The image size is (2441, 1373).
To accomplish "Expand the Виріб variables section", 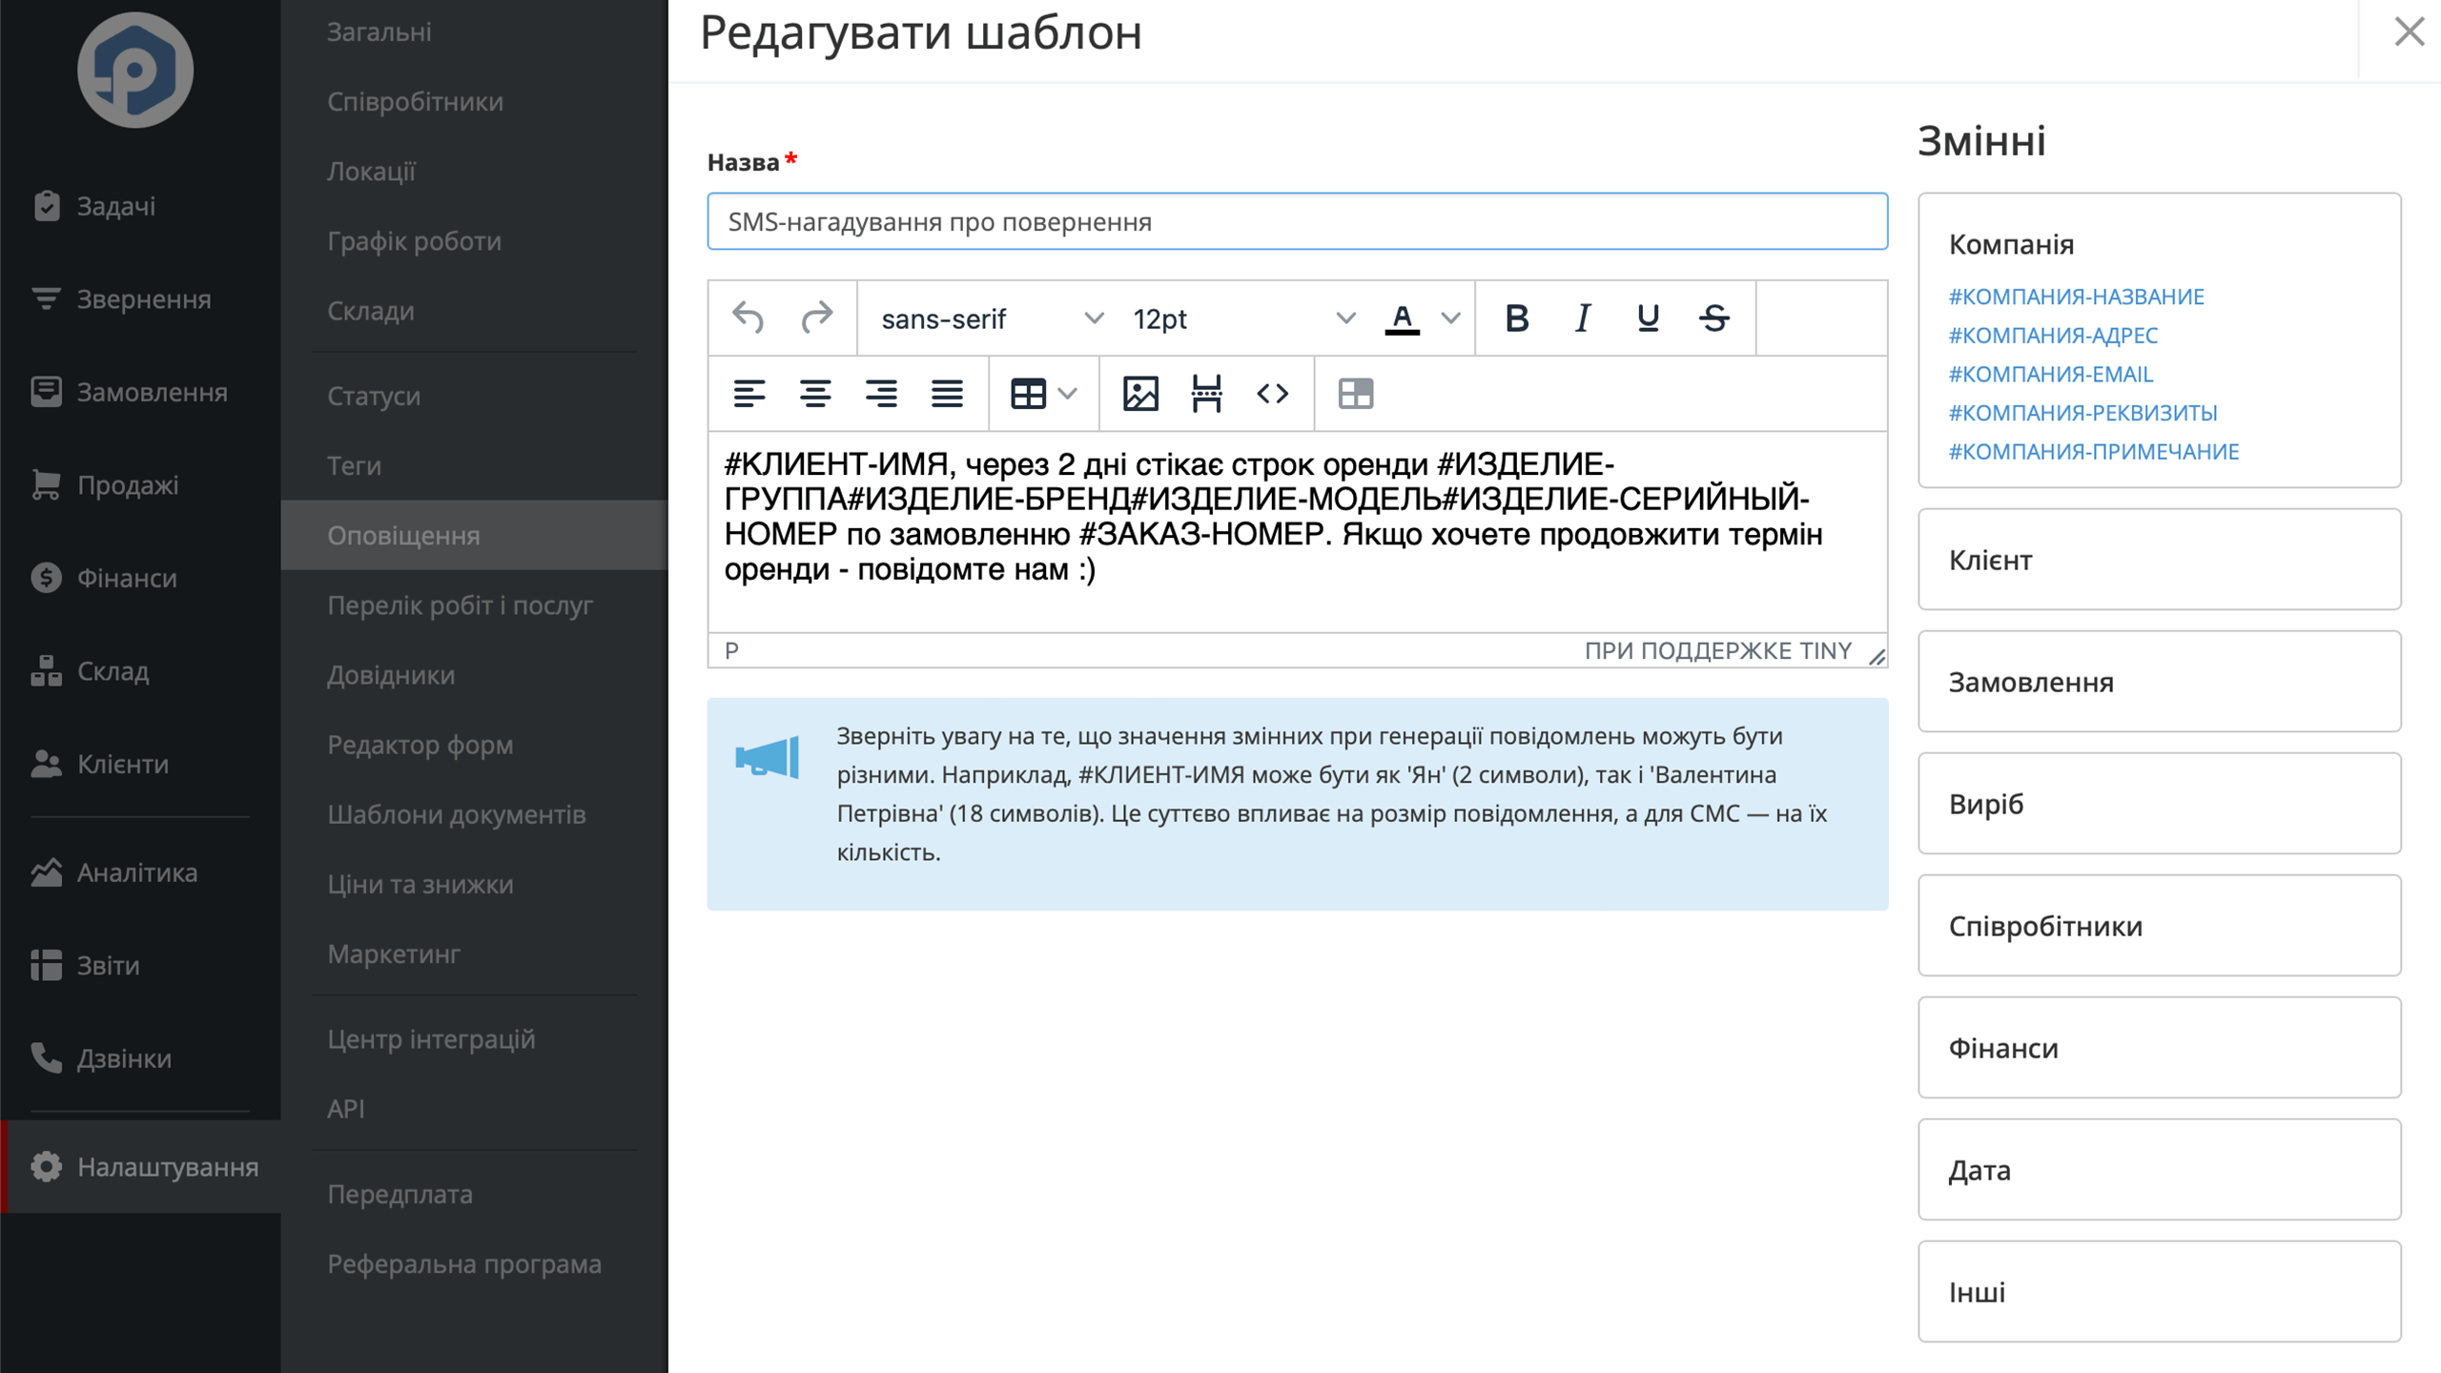I will [x=2159, y=804].
